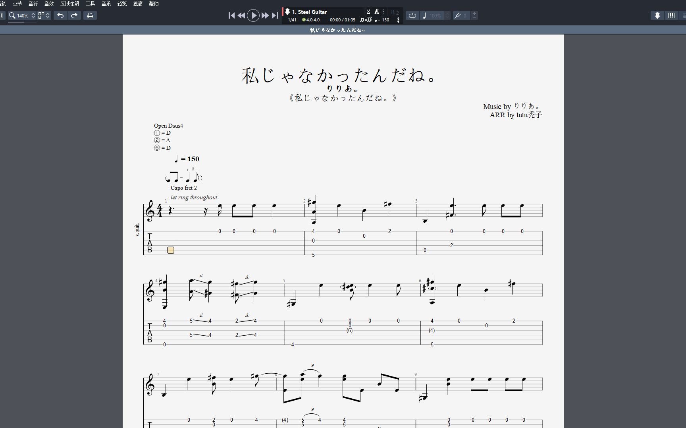
Task: Show the guitar fretboard view
Action: click(x=657, y=15)
